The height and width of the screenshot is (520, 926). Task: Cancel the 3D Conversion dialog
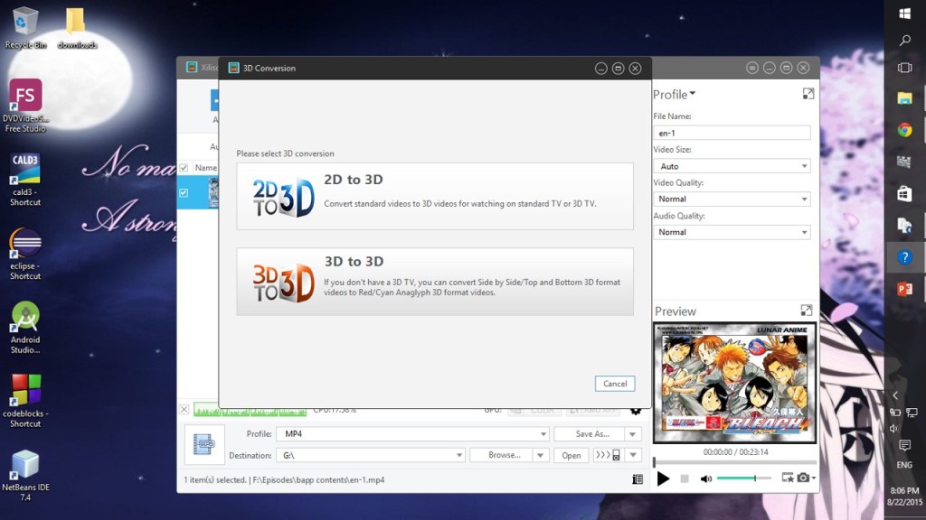coord(615,384)
